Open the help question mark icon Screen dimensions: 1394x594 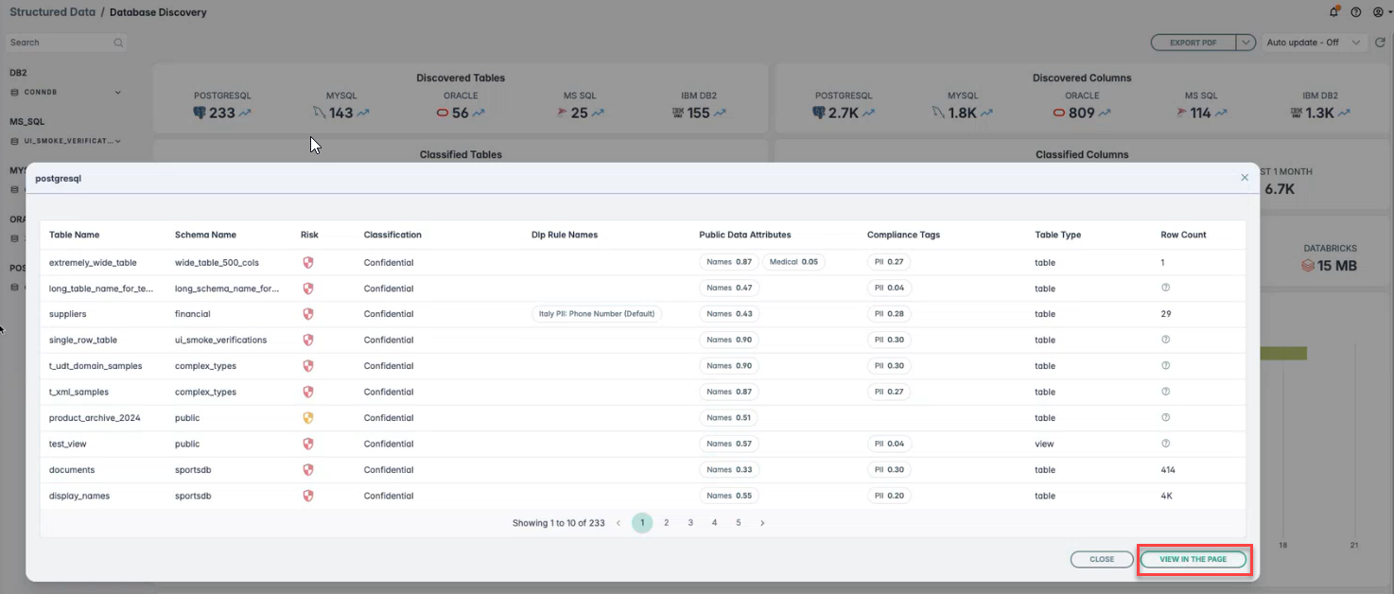point(1356,12)
